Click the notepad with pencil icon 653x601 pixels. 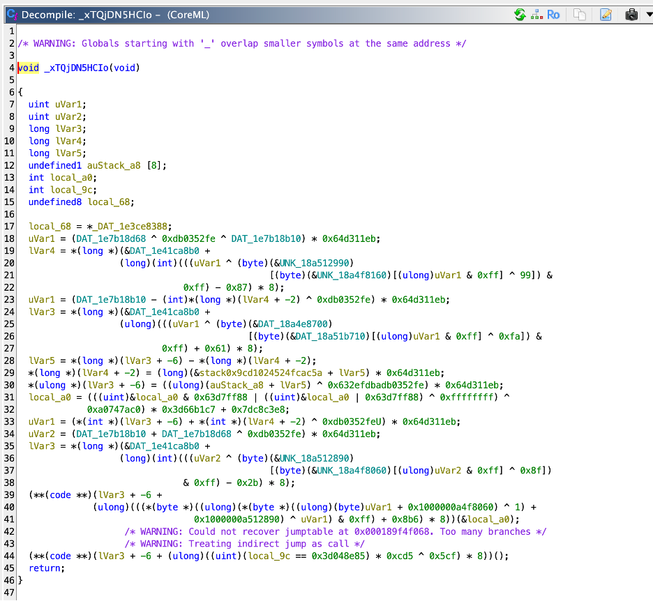tap(606, 14)
